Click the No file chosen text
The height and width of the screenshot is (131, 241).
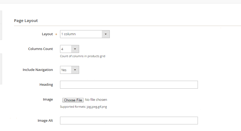pos(96,100)
